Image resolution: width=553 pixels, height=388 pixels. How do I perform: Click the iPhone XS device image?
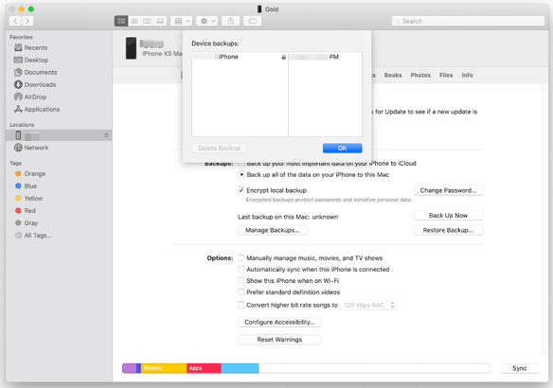[132, 48]
